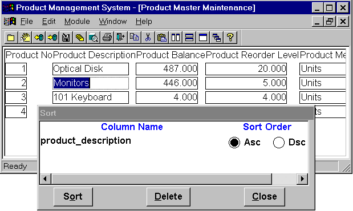
Task: Click the printer icon in toolbar
Action: point(107,38)
